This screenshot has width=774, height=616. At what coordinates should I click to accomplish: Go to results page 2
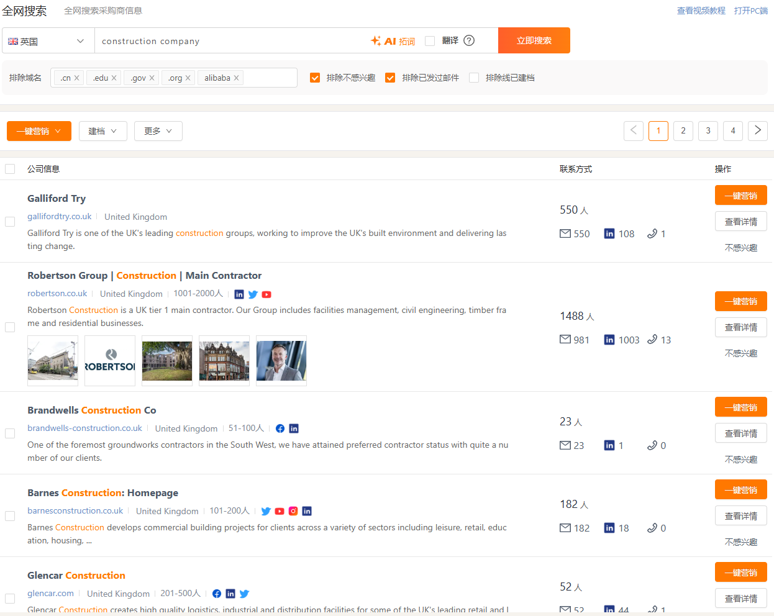(683, 130)
